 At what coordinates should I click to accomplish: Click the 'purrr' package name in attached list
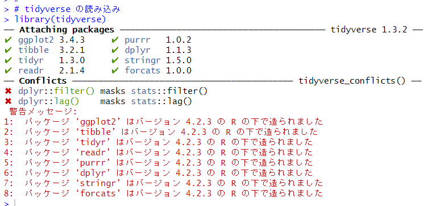[x=138, y=40]
